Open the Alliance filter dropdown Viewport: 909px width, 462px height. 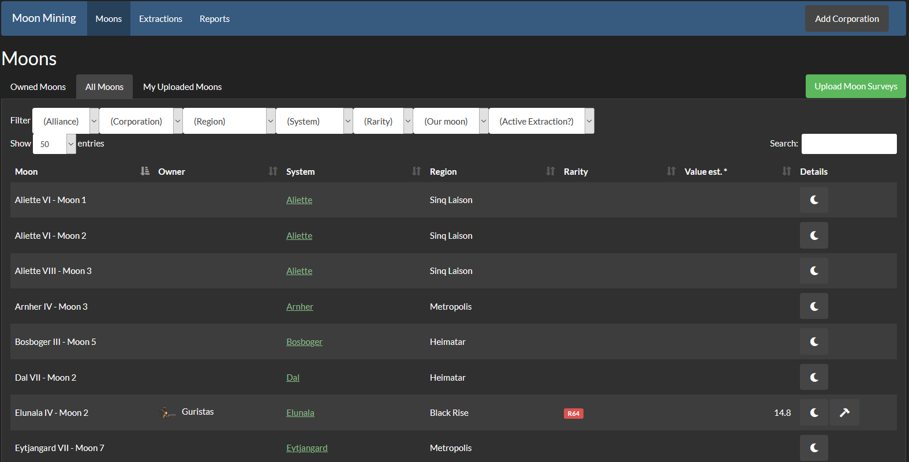point(66,121)
